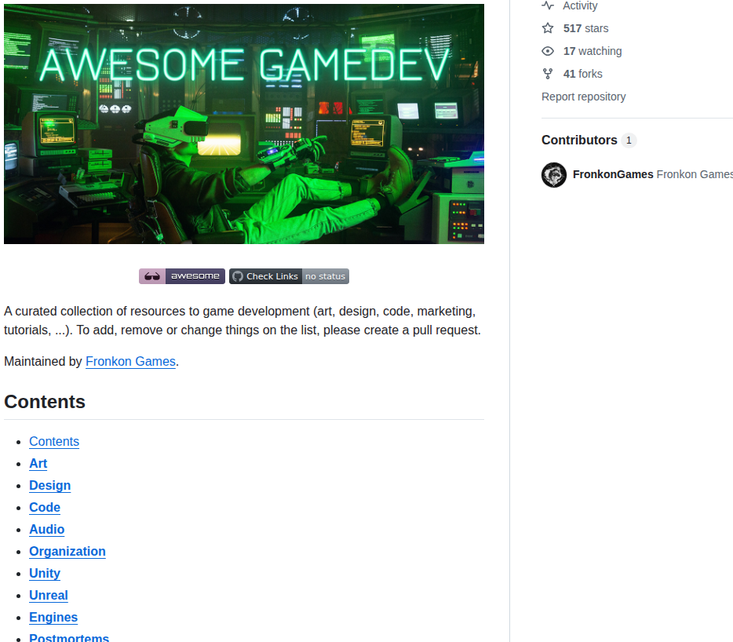Click the Check Links status badge
Screen dimensions: 733x642
point(289,276)
